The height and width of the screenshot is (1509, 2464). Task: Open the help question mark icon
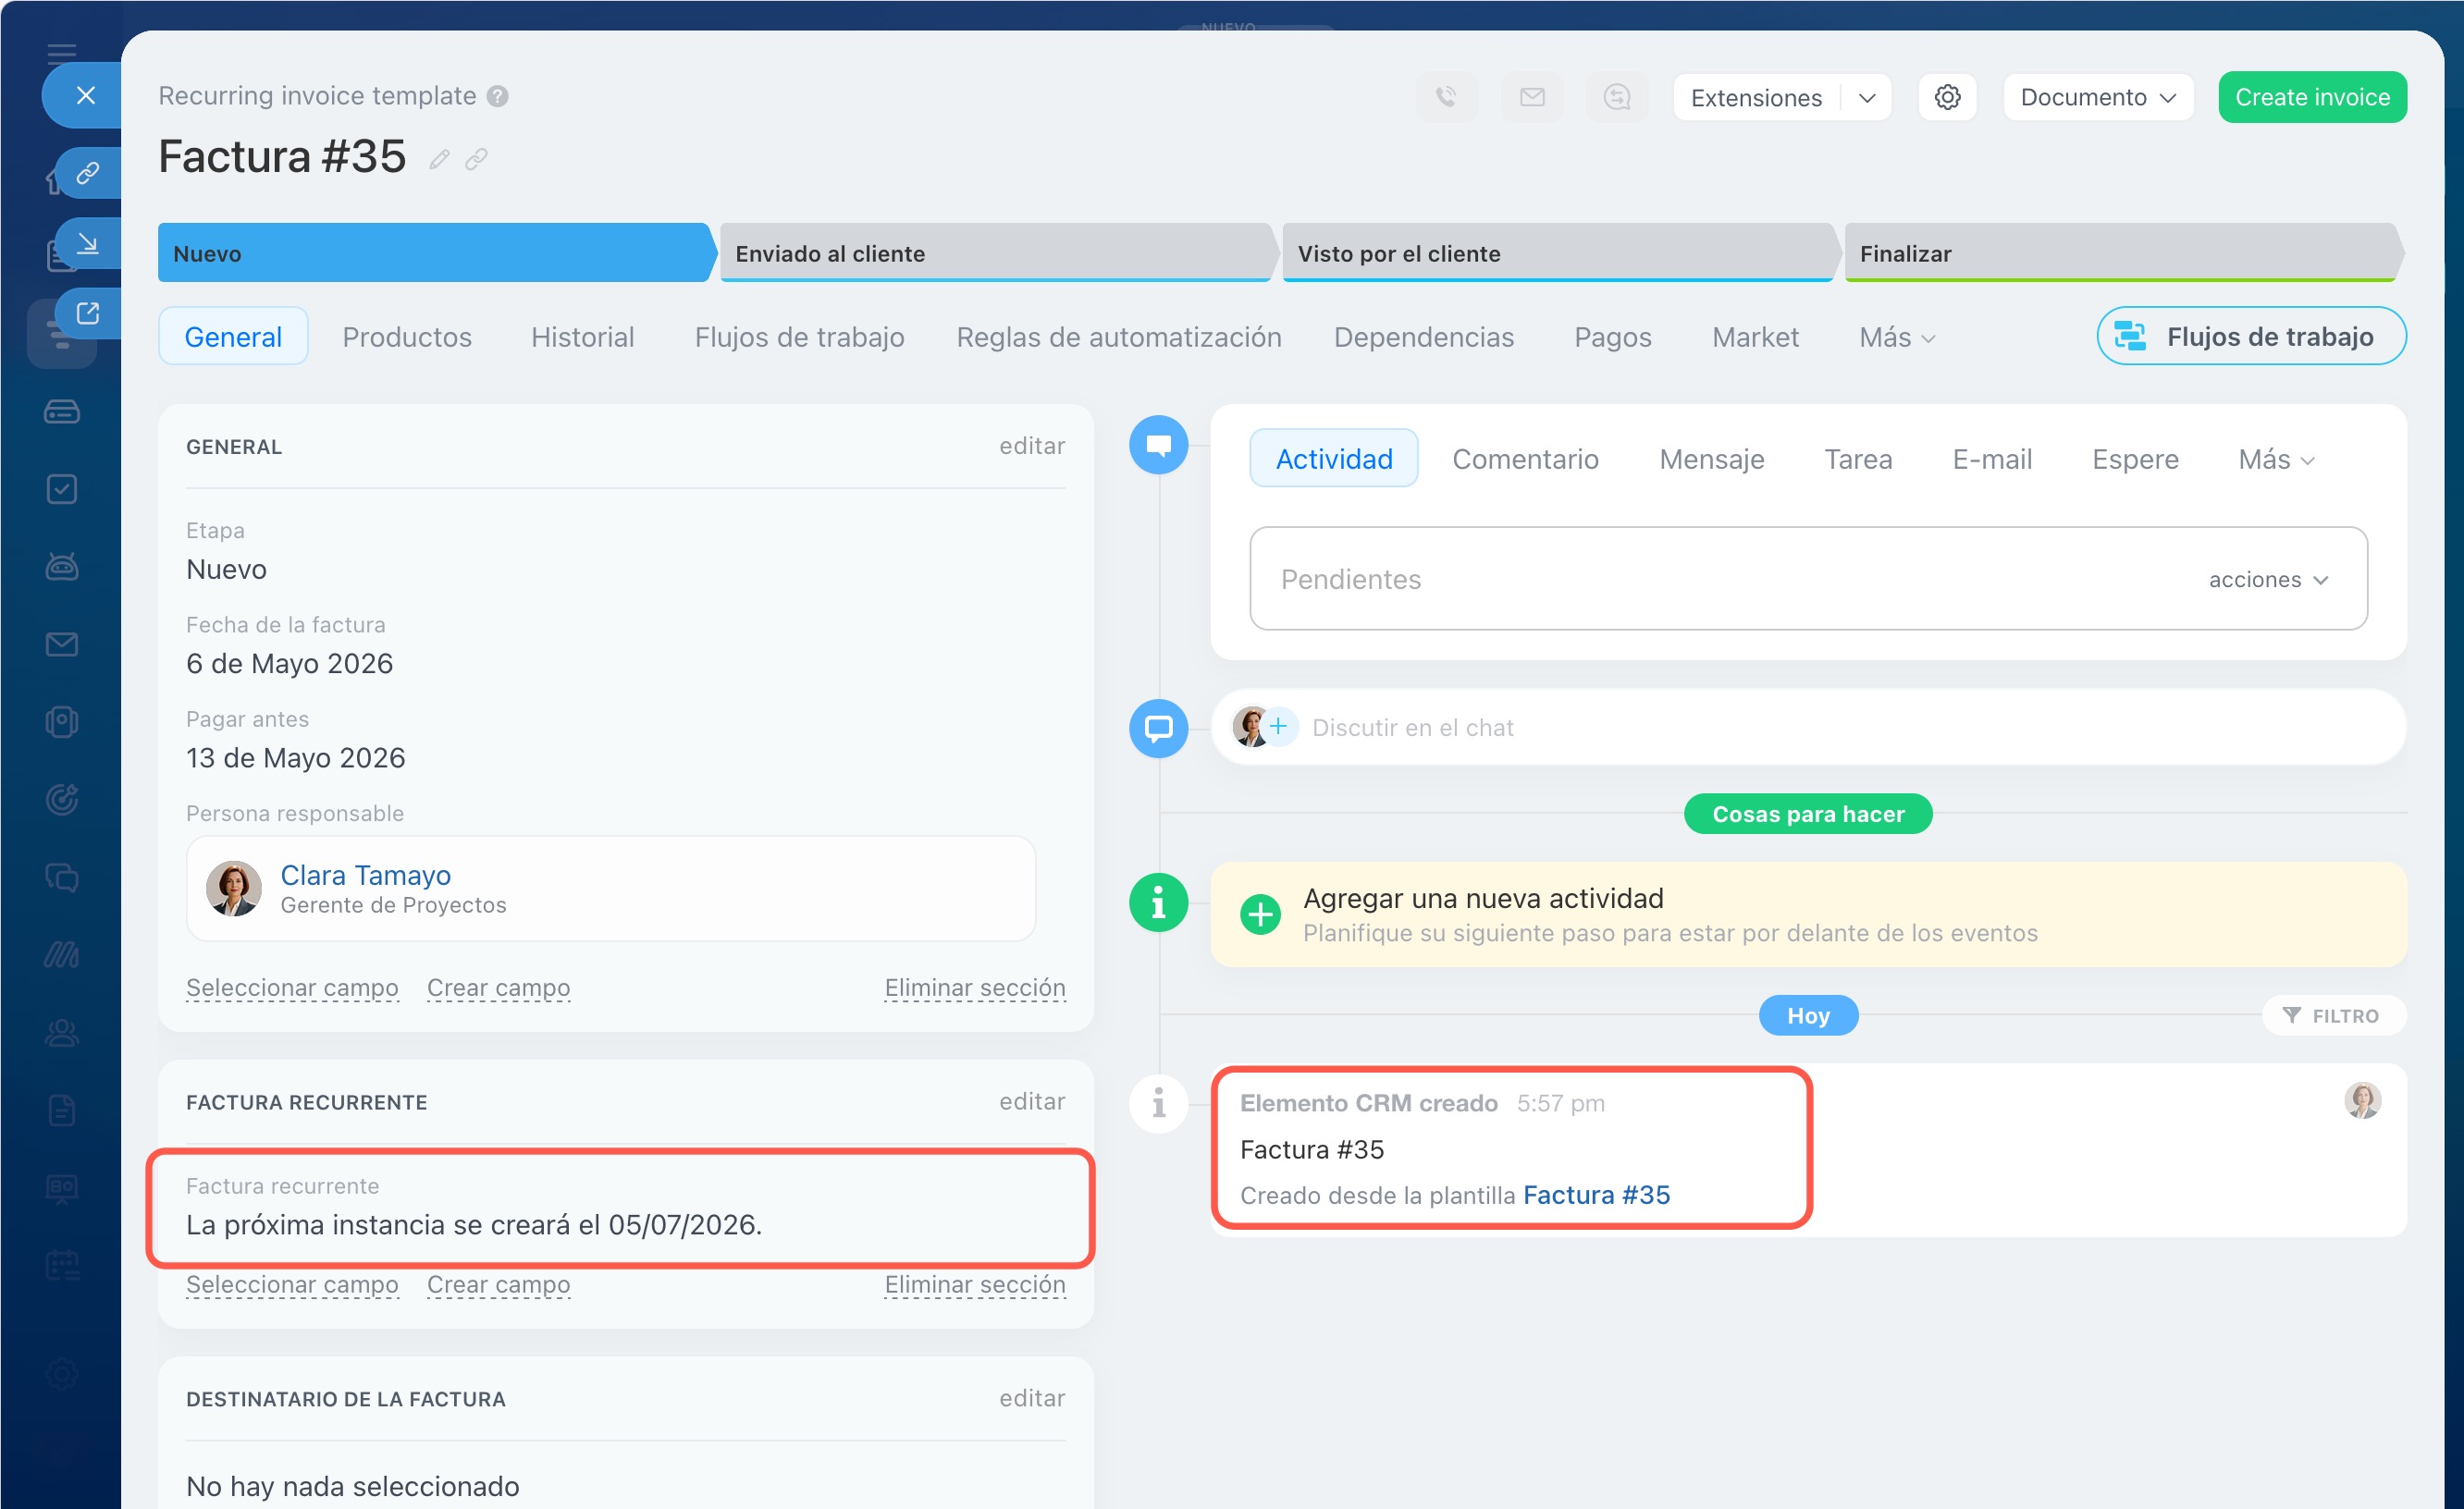[497, 96]
